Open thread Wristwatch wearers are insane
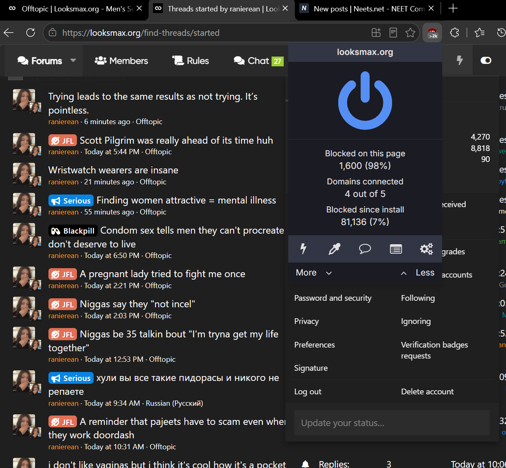This screenshot has height=468, width=506. pos(113,170)
